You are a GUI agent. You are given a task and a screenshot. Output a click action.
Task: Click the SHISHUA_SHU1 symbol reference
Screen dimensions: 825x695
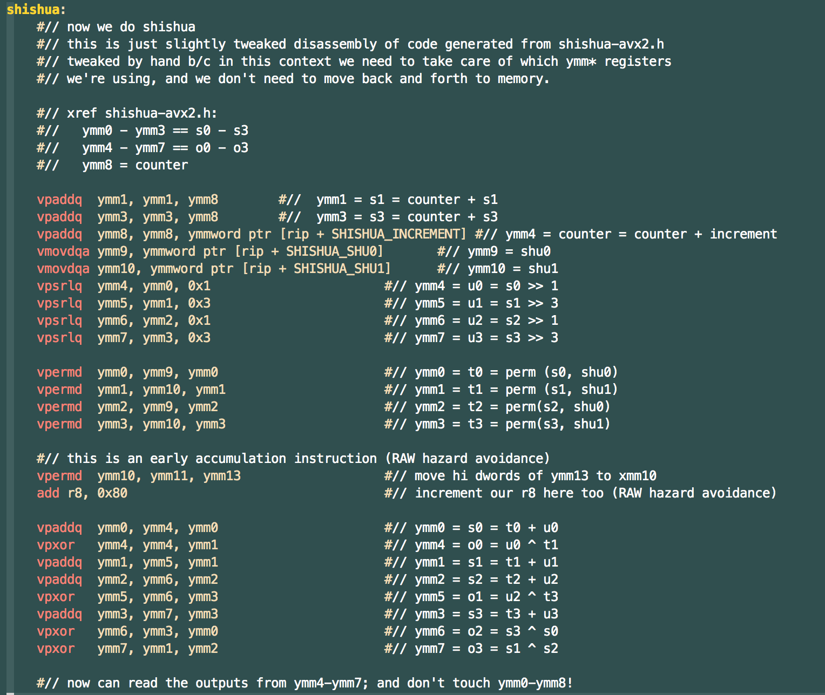coord(342,269)
